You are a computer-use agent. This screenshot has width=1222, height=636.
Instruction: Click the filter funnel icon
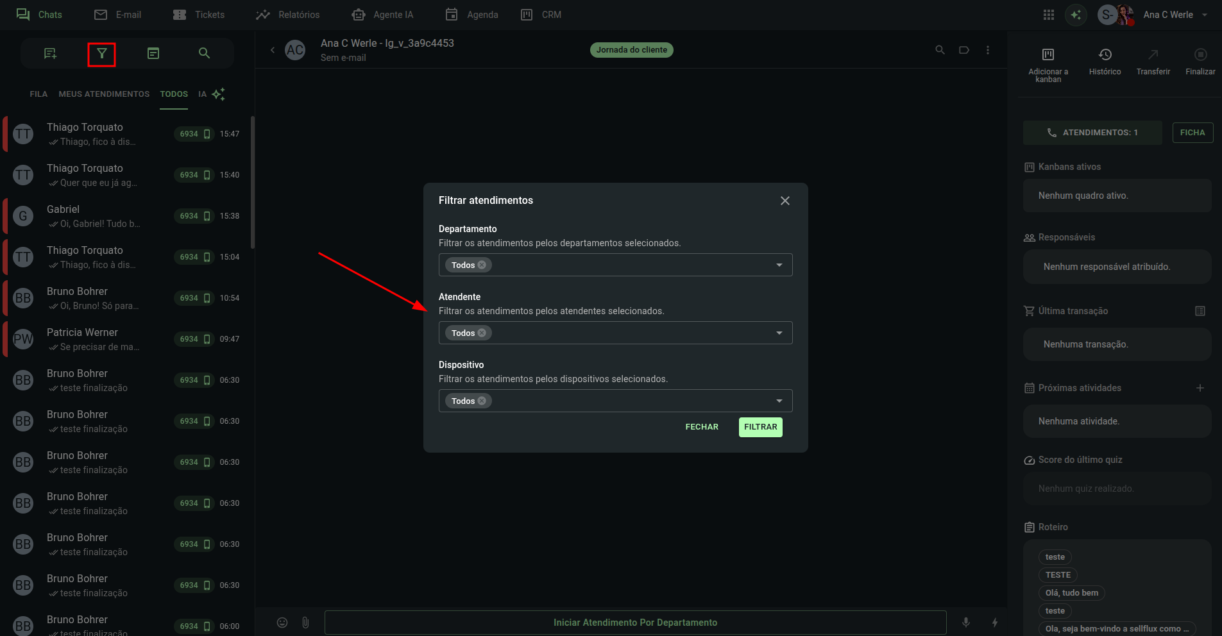(x=101, y=54)
